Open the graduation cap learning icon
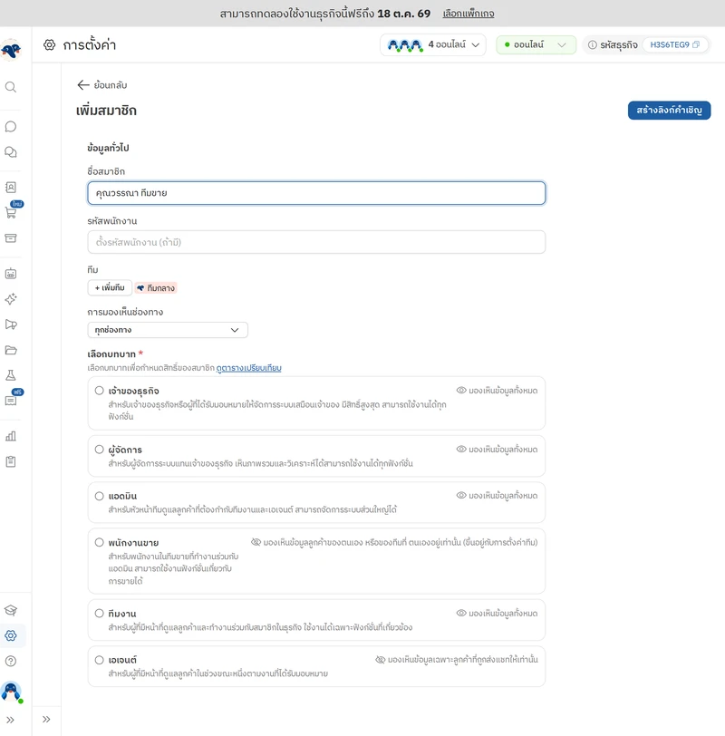Image resolution: width=725 pixels, height=736 pixels. click(11, 610)
